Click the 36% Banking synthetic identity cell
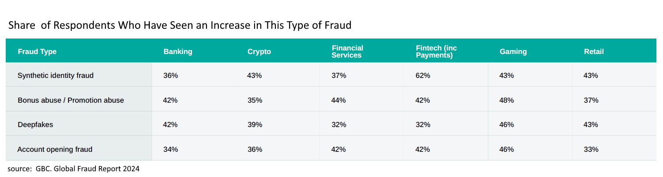The image size is (663, 177). pos(171,76)
